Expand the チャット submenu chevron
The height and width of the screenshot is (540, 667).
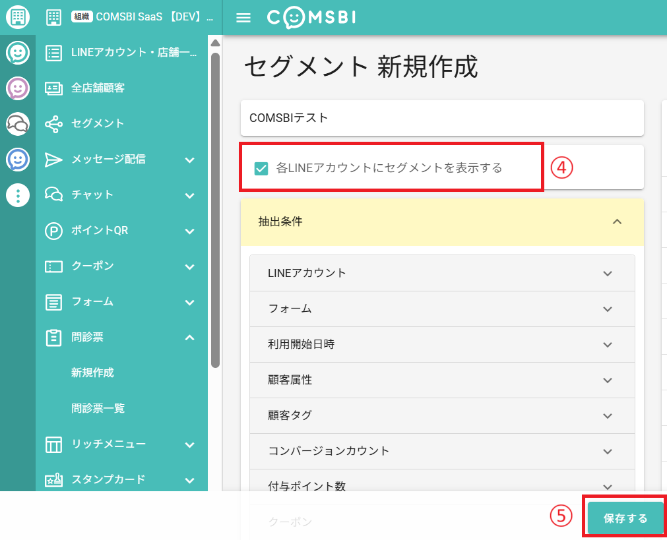[x=190, y=196]
